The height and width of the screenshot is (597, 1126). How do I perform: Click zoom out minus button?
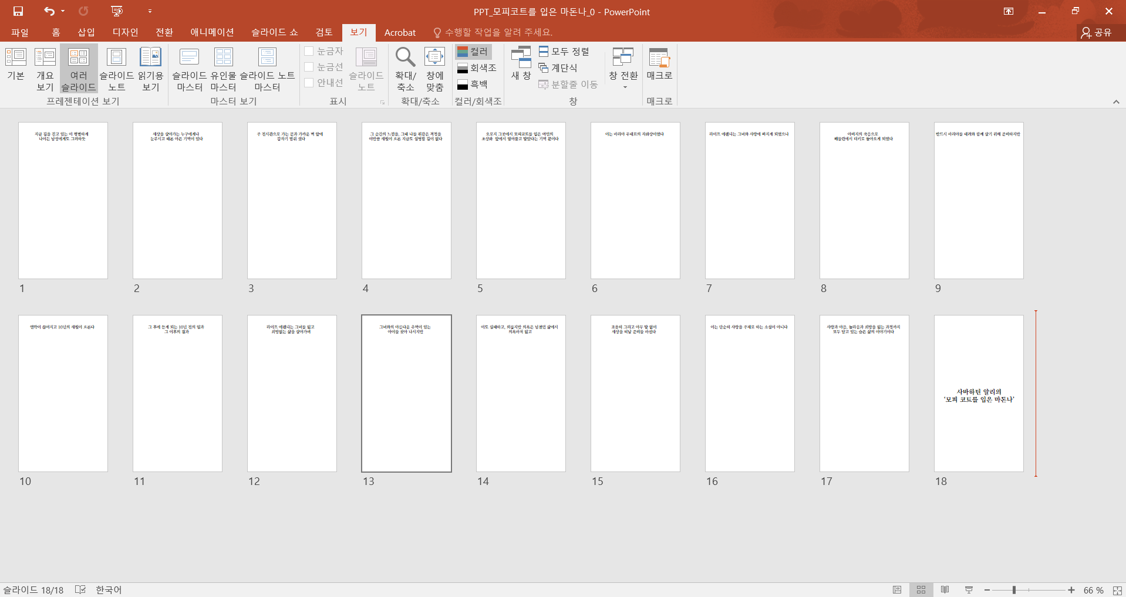coord(987,590)
